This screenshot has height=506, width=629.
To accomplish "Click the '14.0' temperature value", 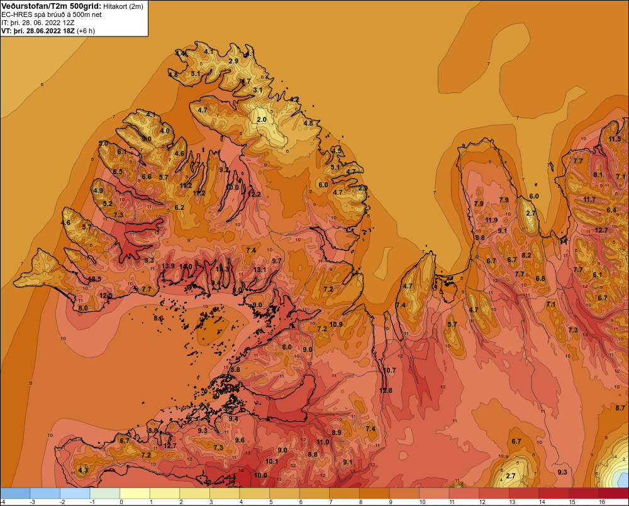I will tap(186, 267).
